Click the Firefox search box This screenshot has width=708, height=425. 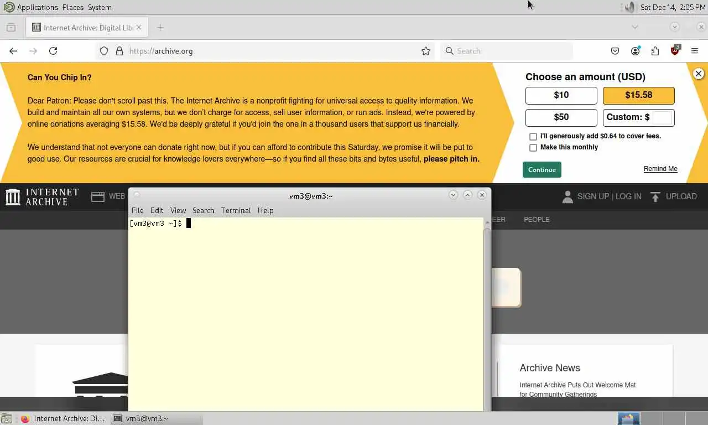[x=507, y=51]
